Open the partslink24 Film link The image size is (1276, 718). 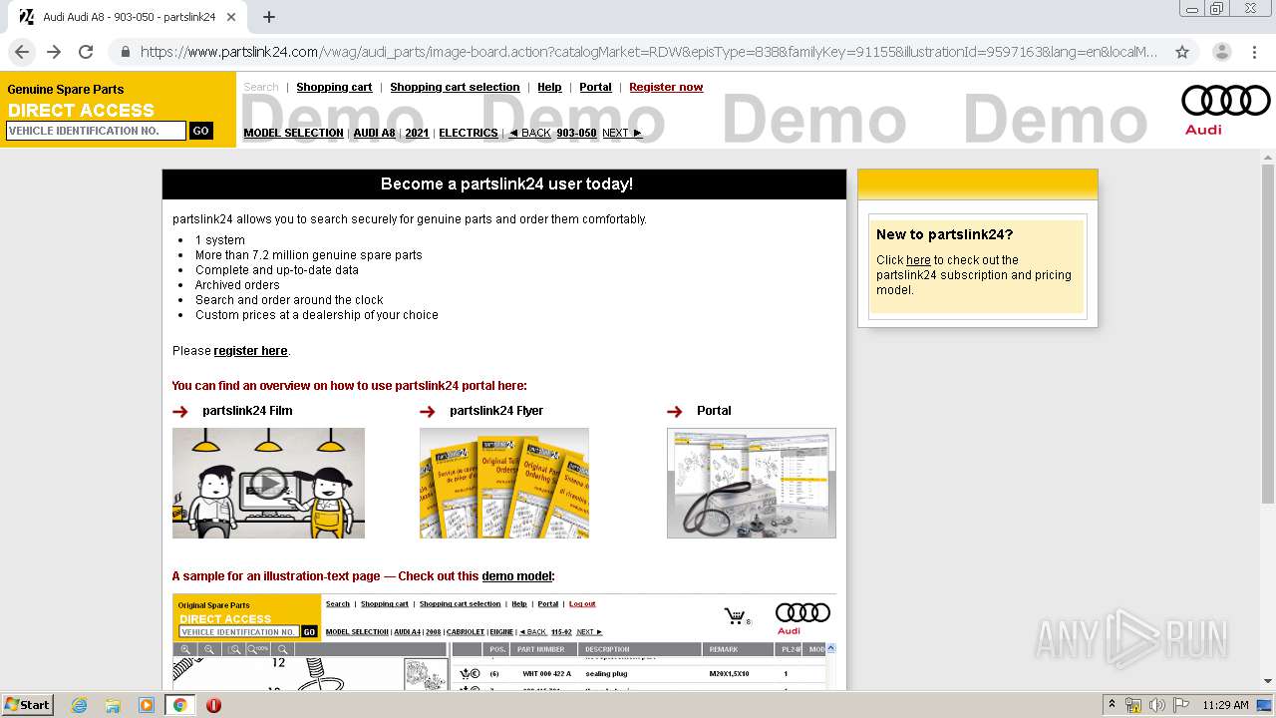click(247, 411)
